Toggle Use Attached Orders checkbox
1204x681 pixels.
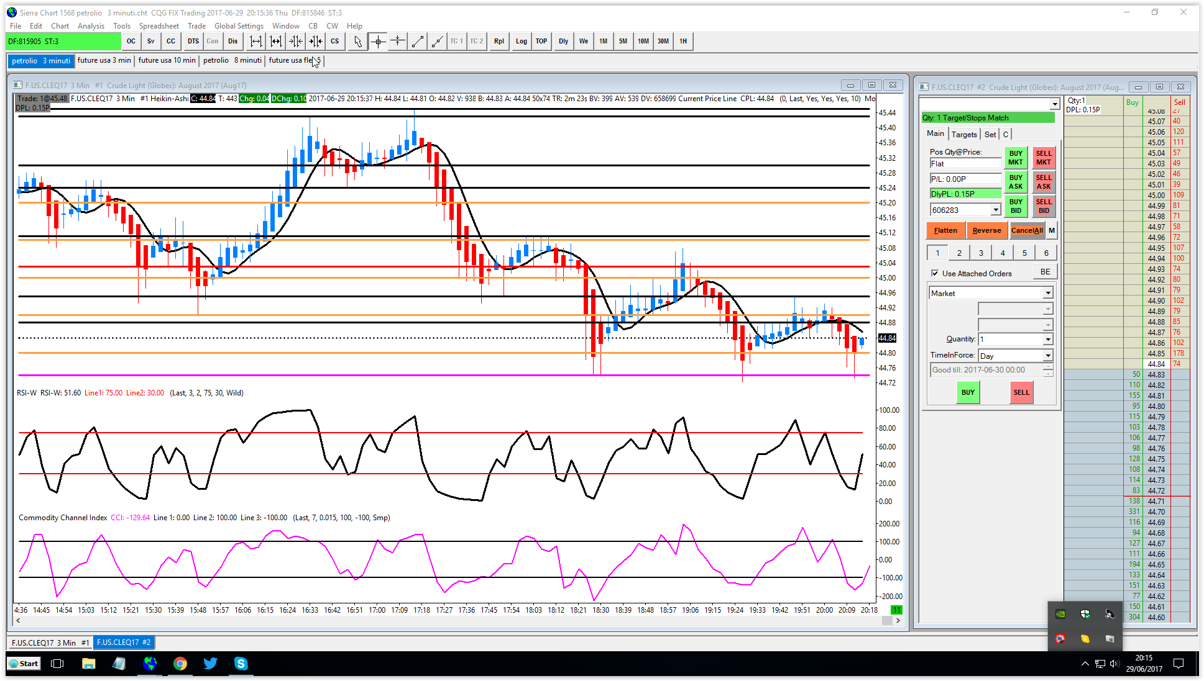pyautogui.click(x=935, y=273)
